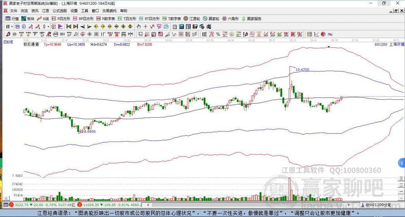Open the T四方形 tool
The image size is (405, 217).
point(127,19)
